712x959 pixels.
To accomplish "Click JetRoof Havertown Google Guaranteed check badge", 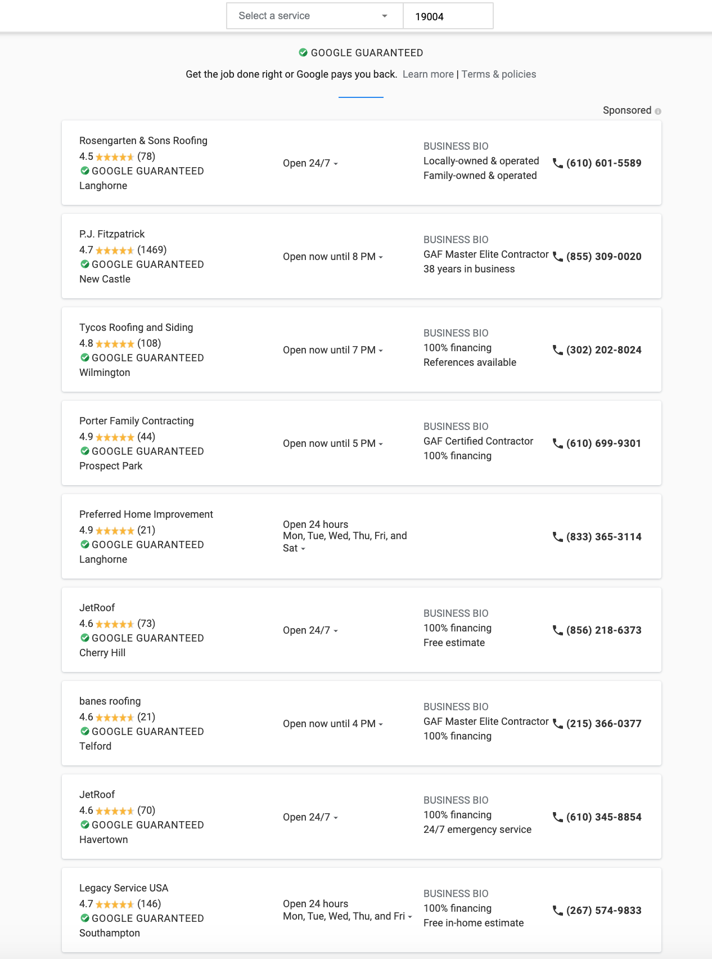I will pyautogui.click(x=85, y=824).
